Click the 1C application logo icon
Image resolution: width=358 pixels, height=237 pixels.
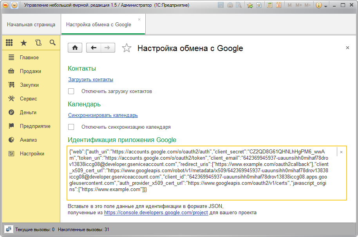pyautogui.click(x=5, y=5)
